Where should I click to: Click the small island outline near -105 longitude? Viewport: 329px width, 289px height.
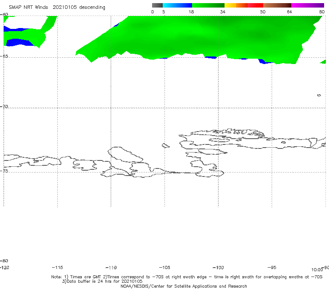[165, 145]
